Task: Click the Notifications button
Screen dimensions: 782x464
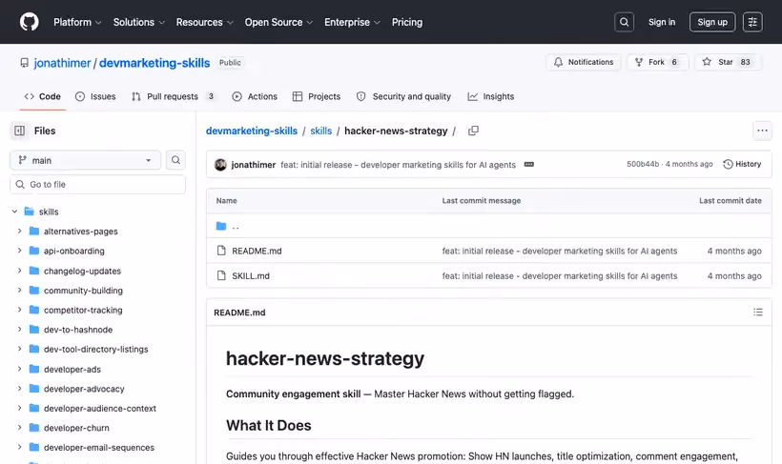Action: click(x=583, y=62)
